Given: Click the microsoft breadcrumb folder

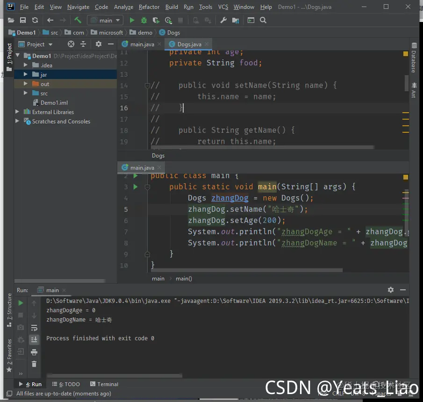Looking at the screenshot, I should coord(107,33).
